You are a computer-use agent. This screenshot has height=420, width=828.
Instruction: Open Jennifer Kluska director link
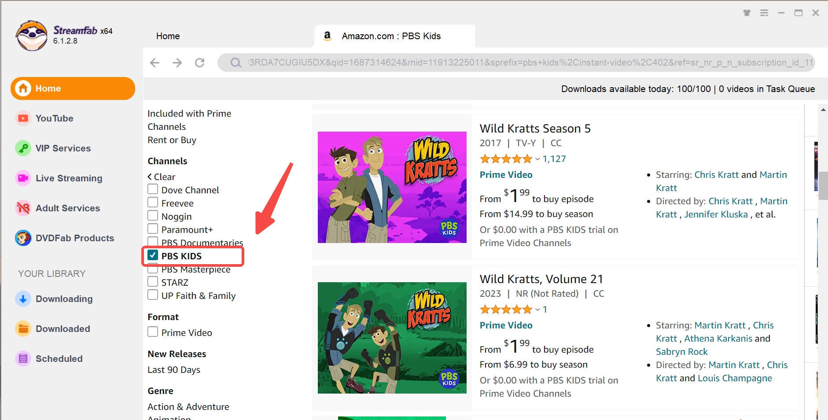pyautogui.click(x=716, y=214)
